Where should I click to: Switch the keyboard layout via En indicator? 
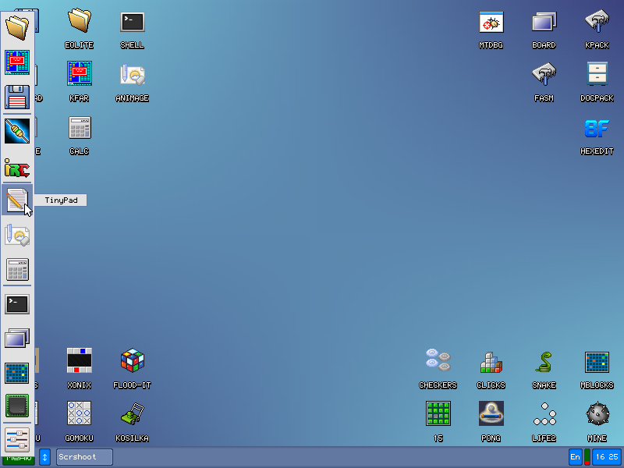(575, 457)
